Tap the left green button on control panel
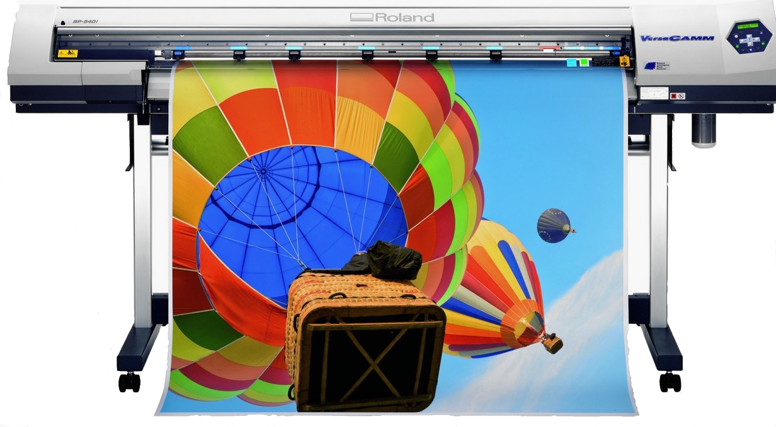Viewport: 776px width, 427px height. click(x=738, y=47)
